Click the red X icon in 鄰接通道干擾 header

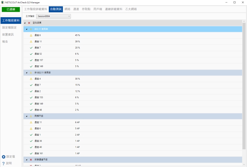click(x=31, y=160)
